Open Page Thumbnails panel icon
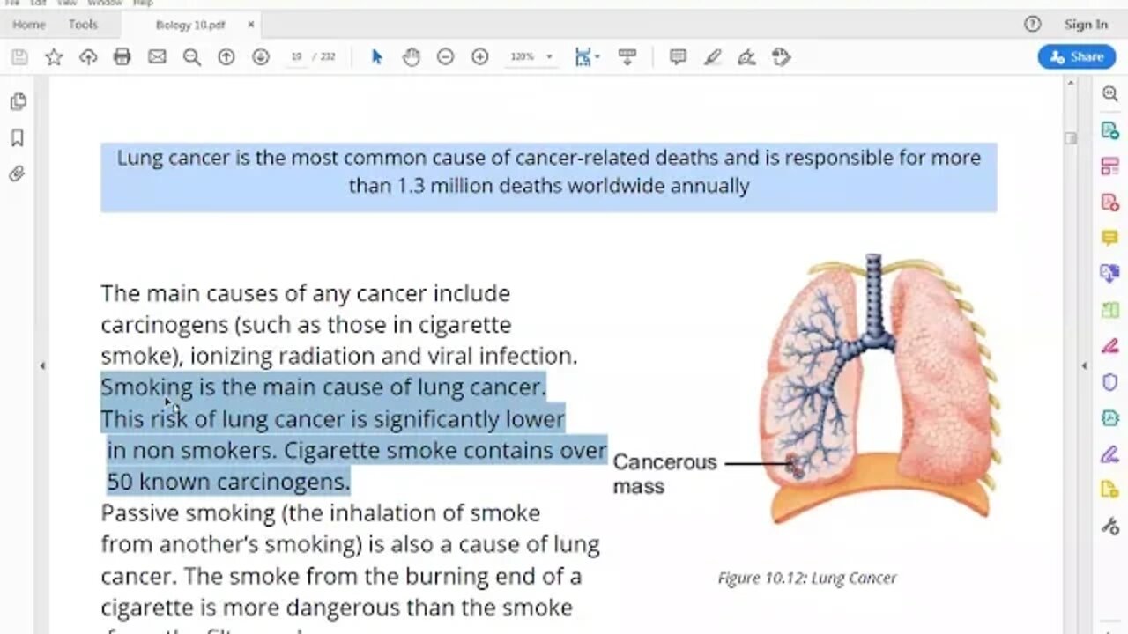The image size is (1128, 634). pos(18,101)
